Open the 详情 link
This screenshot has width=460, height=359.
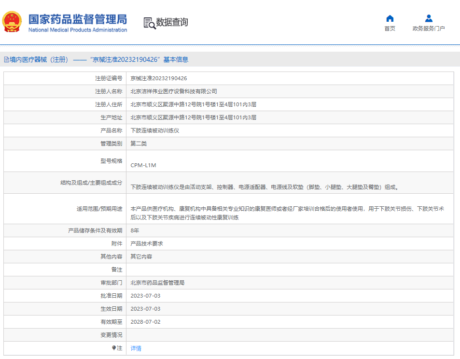[136, 348]
